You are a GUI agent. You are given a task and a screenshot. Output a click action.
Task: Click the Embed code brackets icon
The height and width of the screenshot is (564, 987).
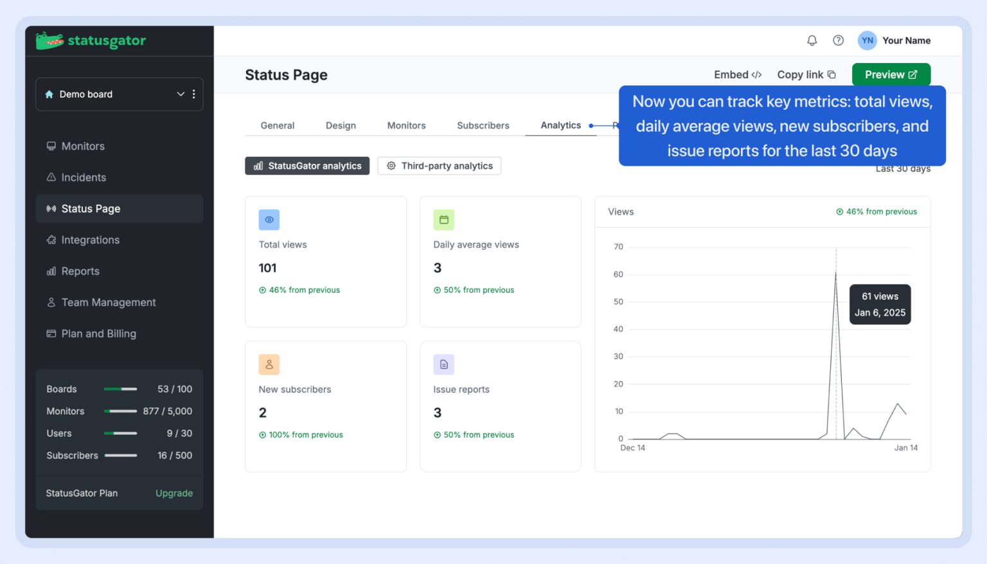point(757,75)
